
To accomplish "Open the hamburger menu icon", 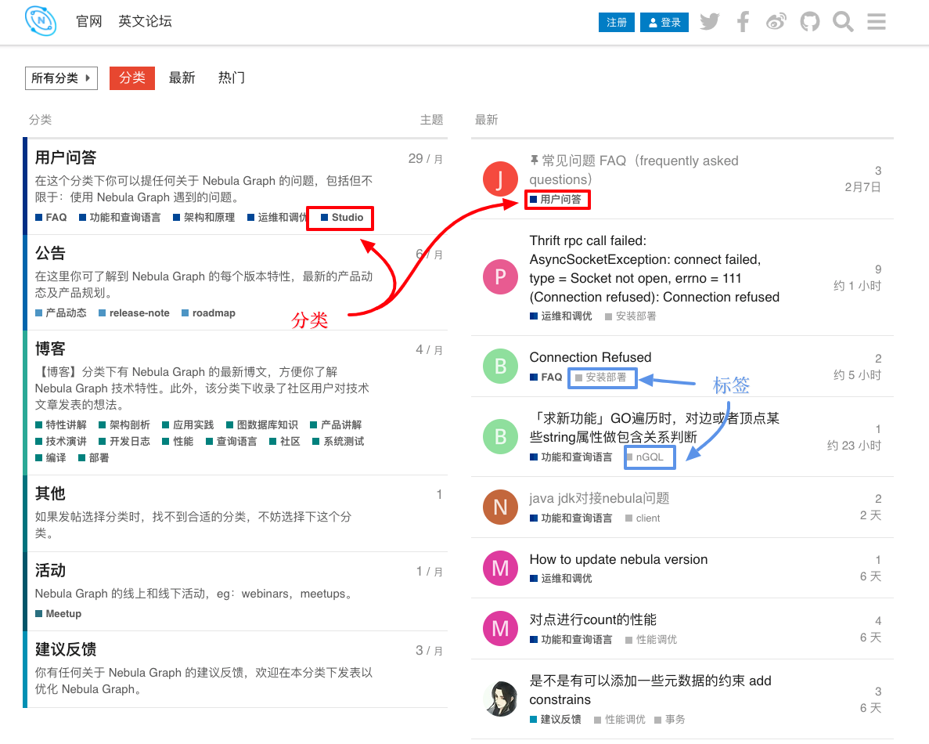I will [877, 22].
